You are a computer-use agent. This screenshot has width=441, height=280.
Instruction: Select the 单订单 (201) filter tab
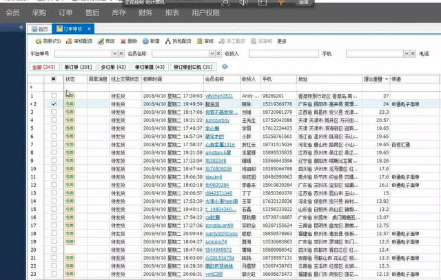click(78, 67)
